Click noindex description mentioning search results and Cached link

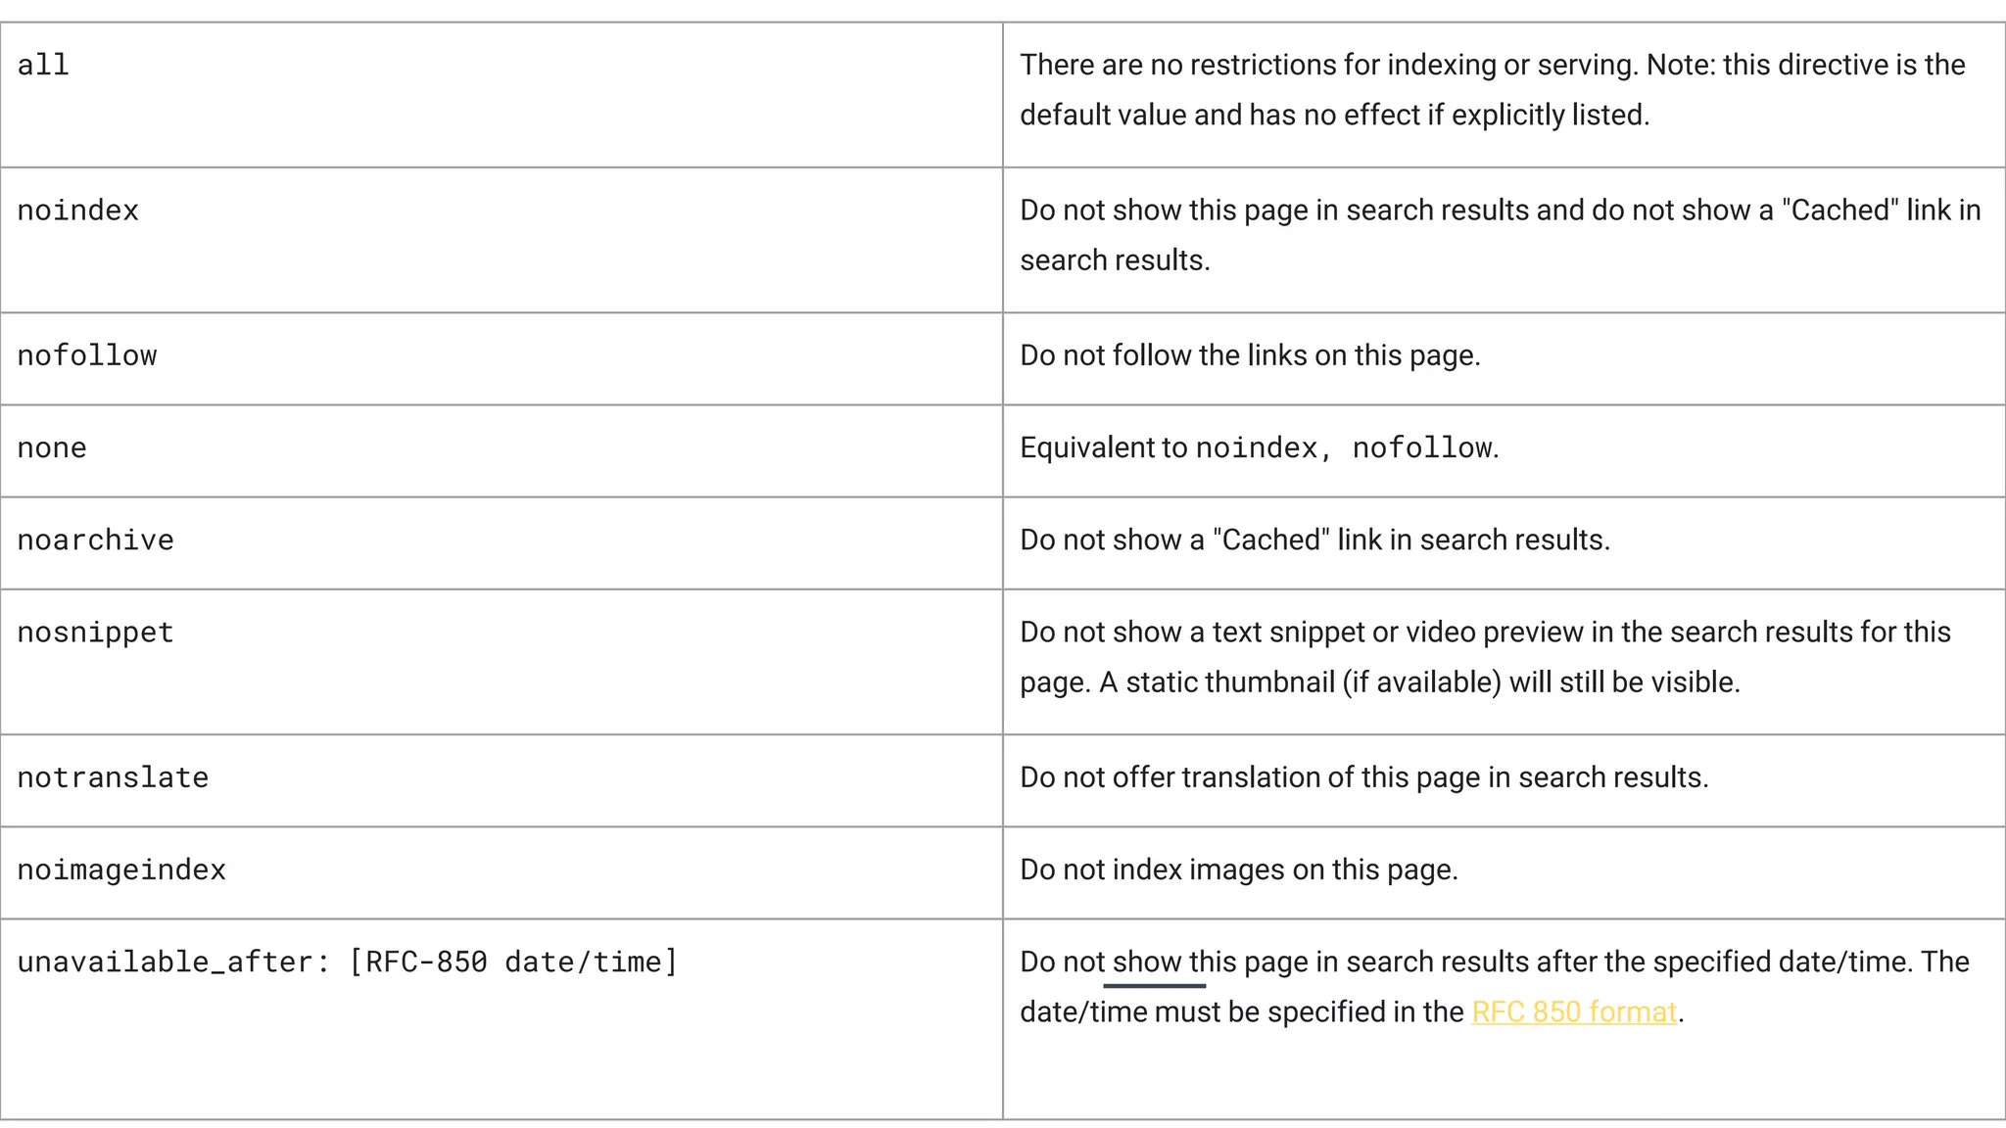coord(1501,235)
